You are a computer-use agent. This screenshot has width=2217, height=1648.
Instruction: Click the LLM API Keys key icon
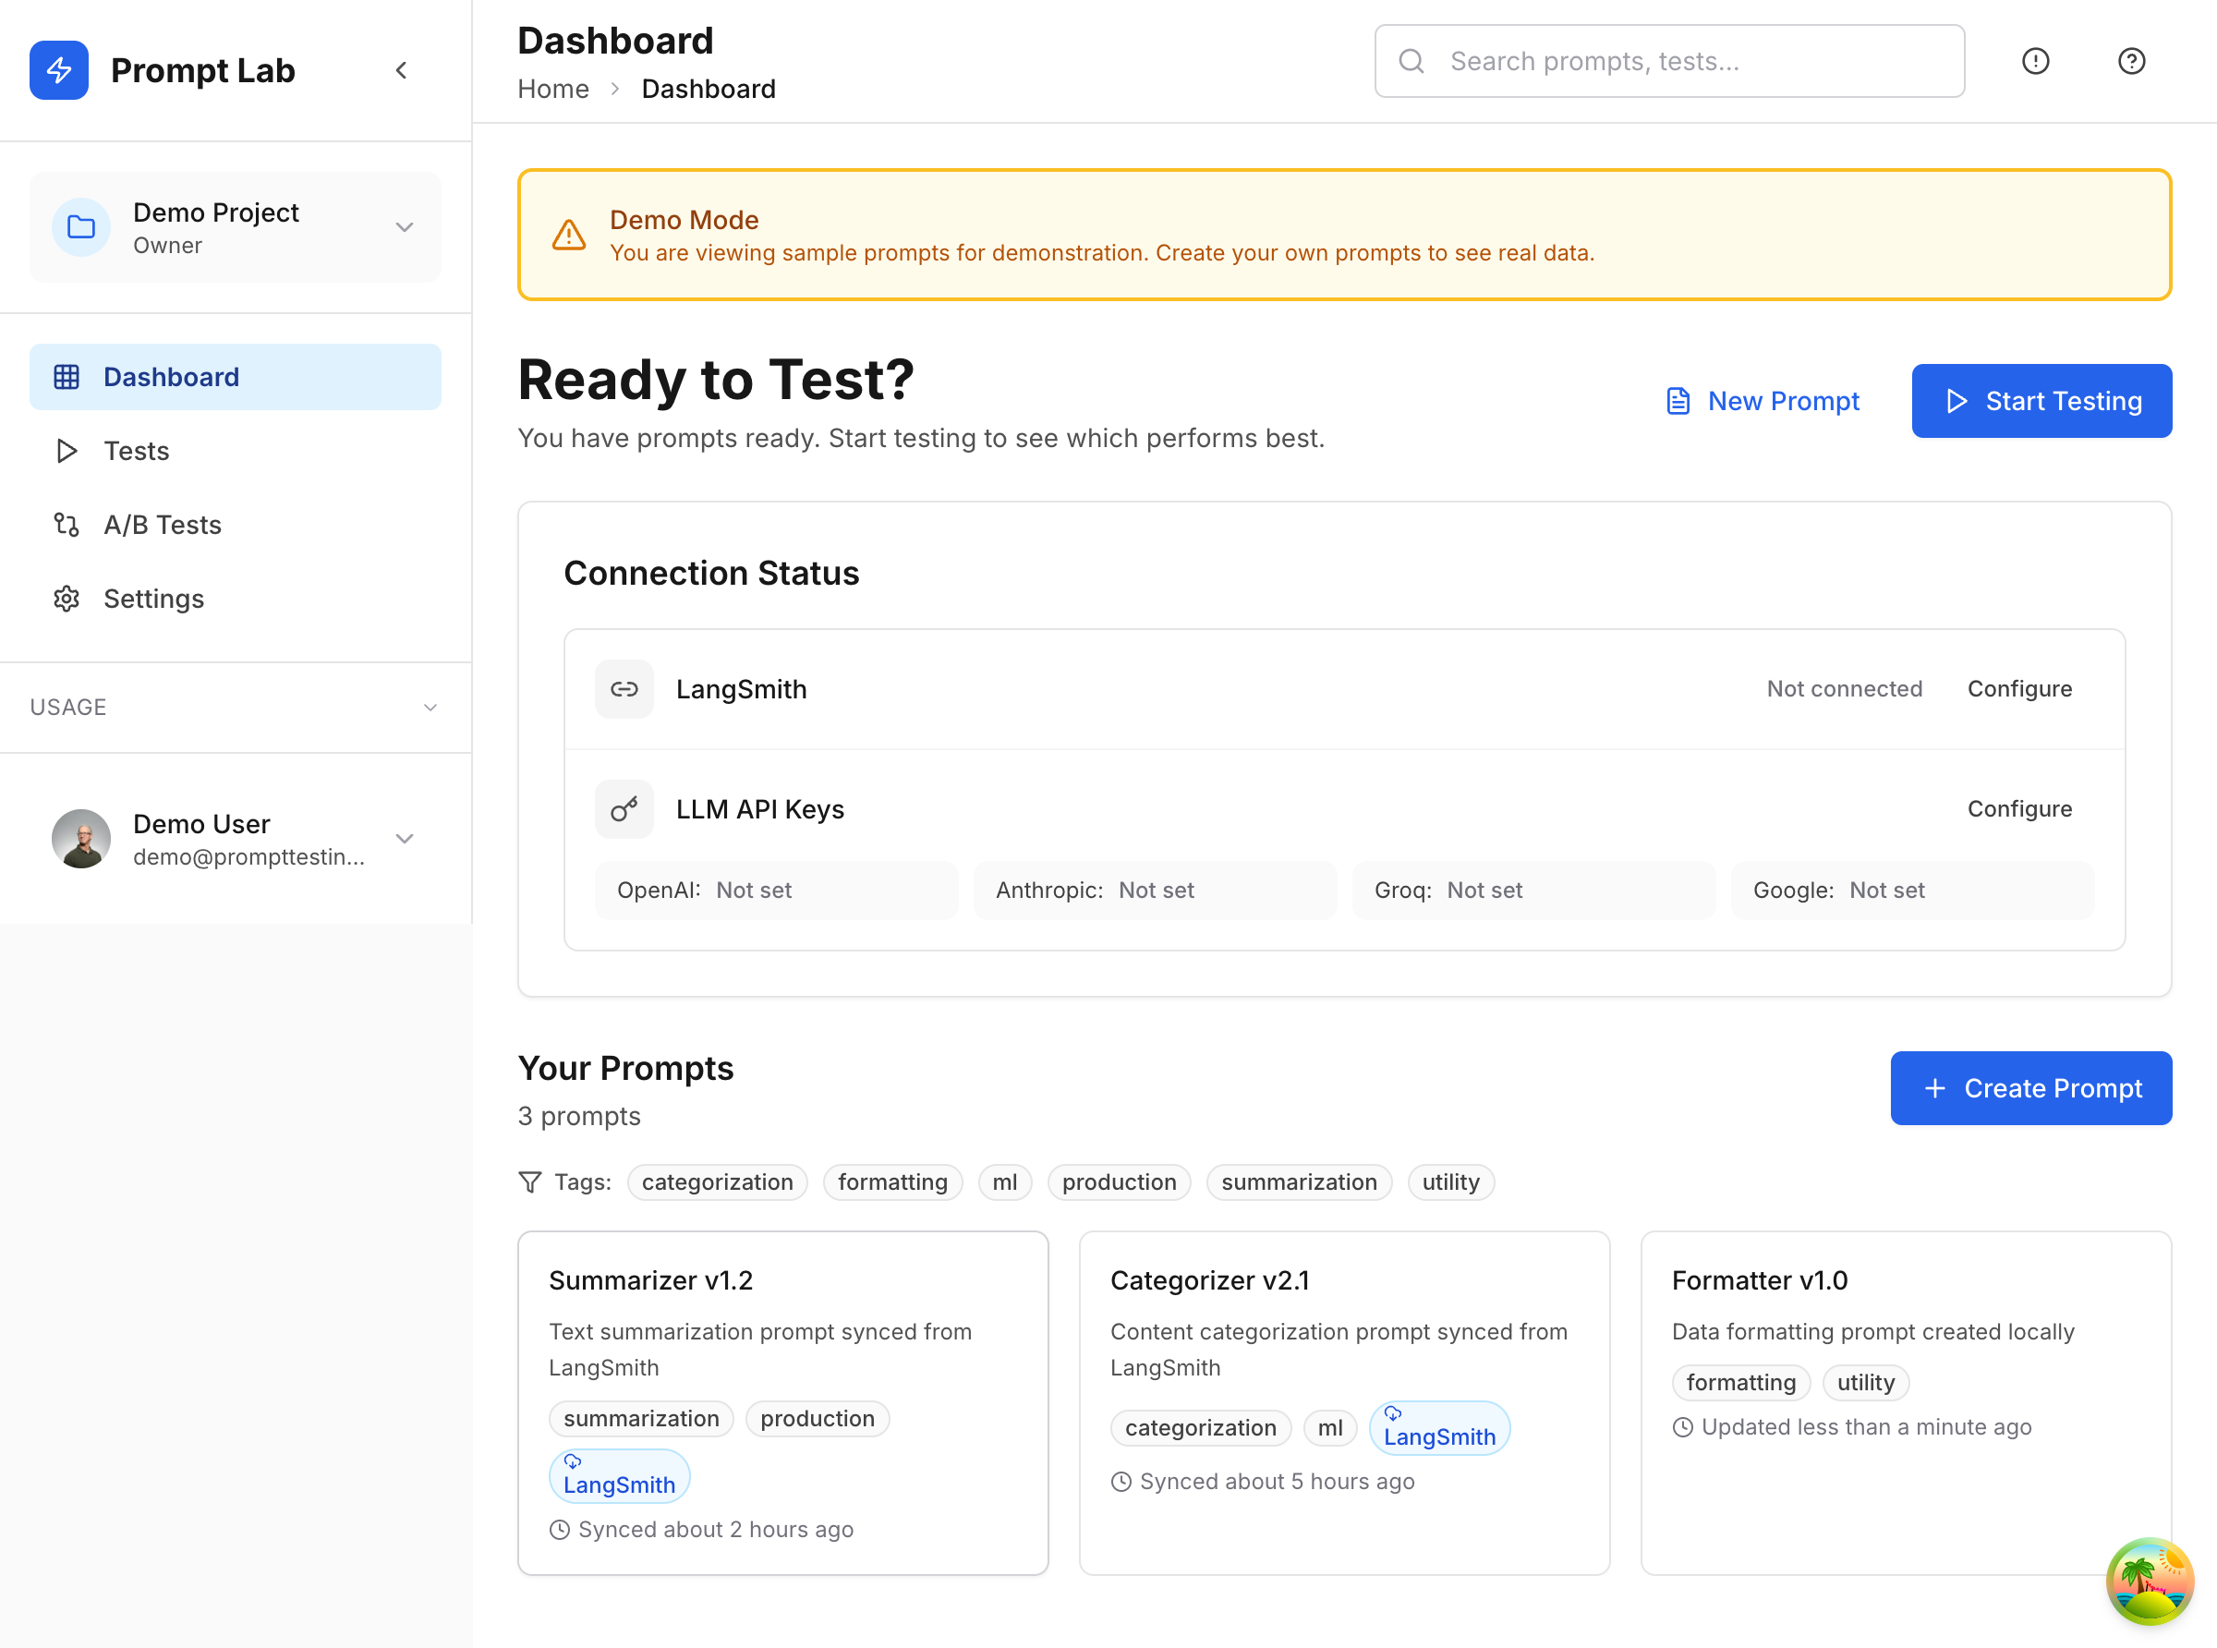tap(624, 808)
